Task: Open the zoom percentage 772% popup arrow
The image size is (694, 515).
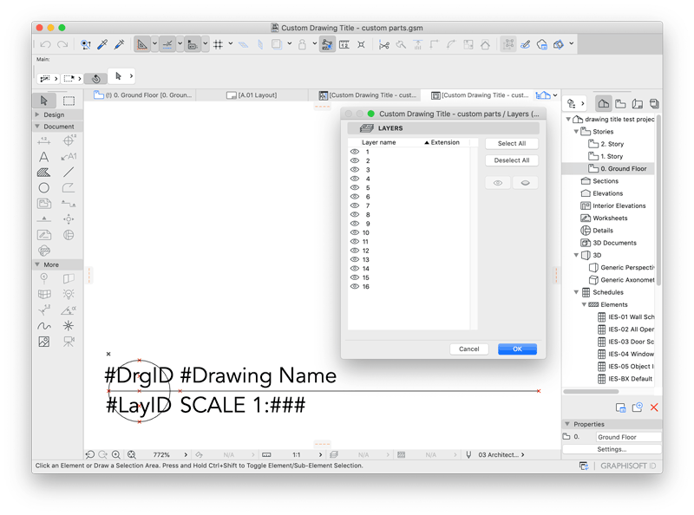Action: 186,454
